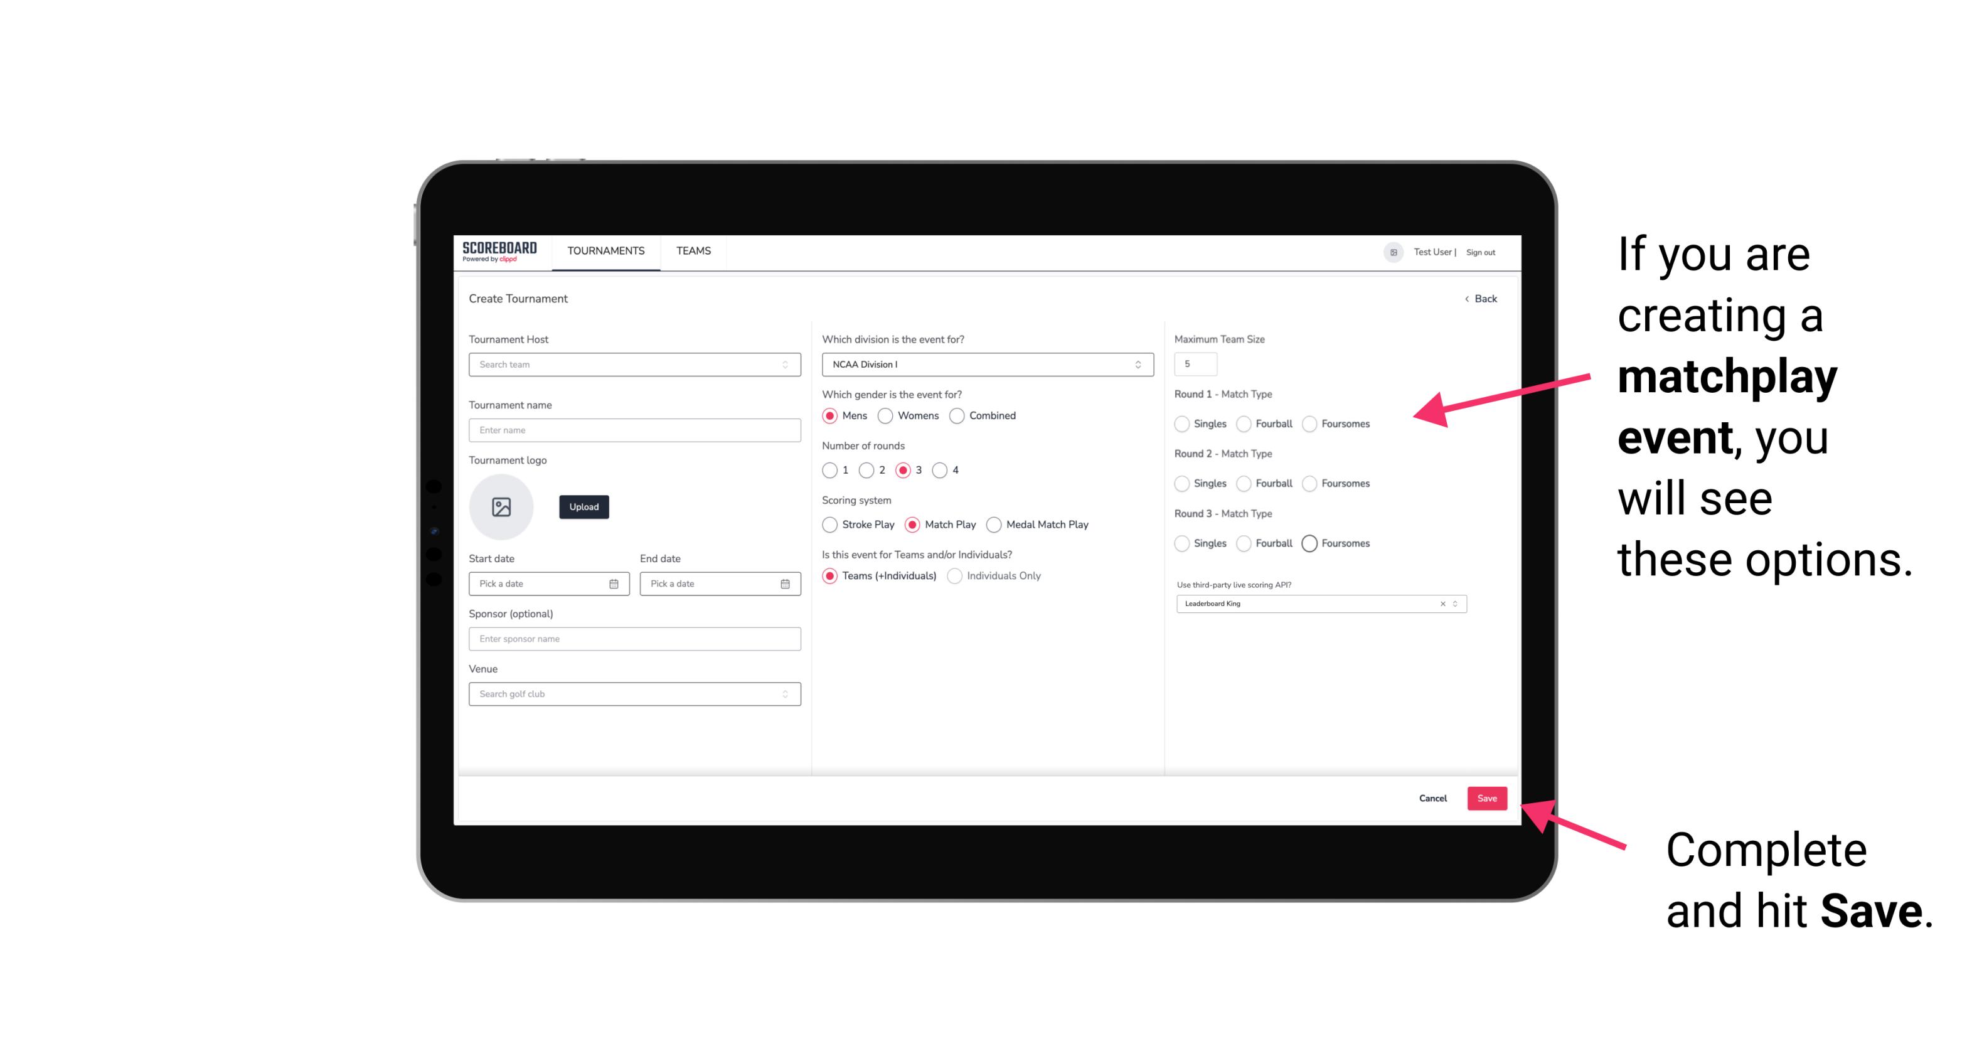Expand the third-party live scoring API dropdown
Viewport: 1972px width, 1061px height.
pyautogui.click(x=1455, y=602)
